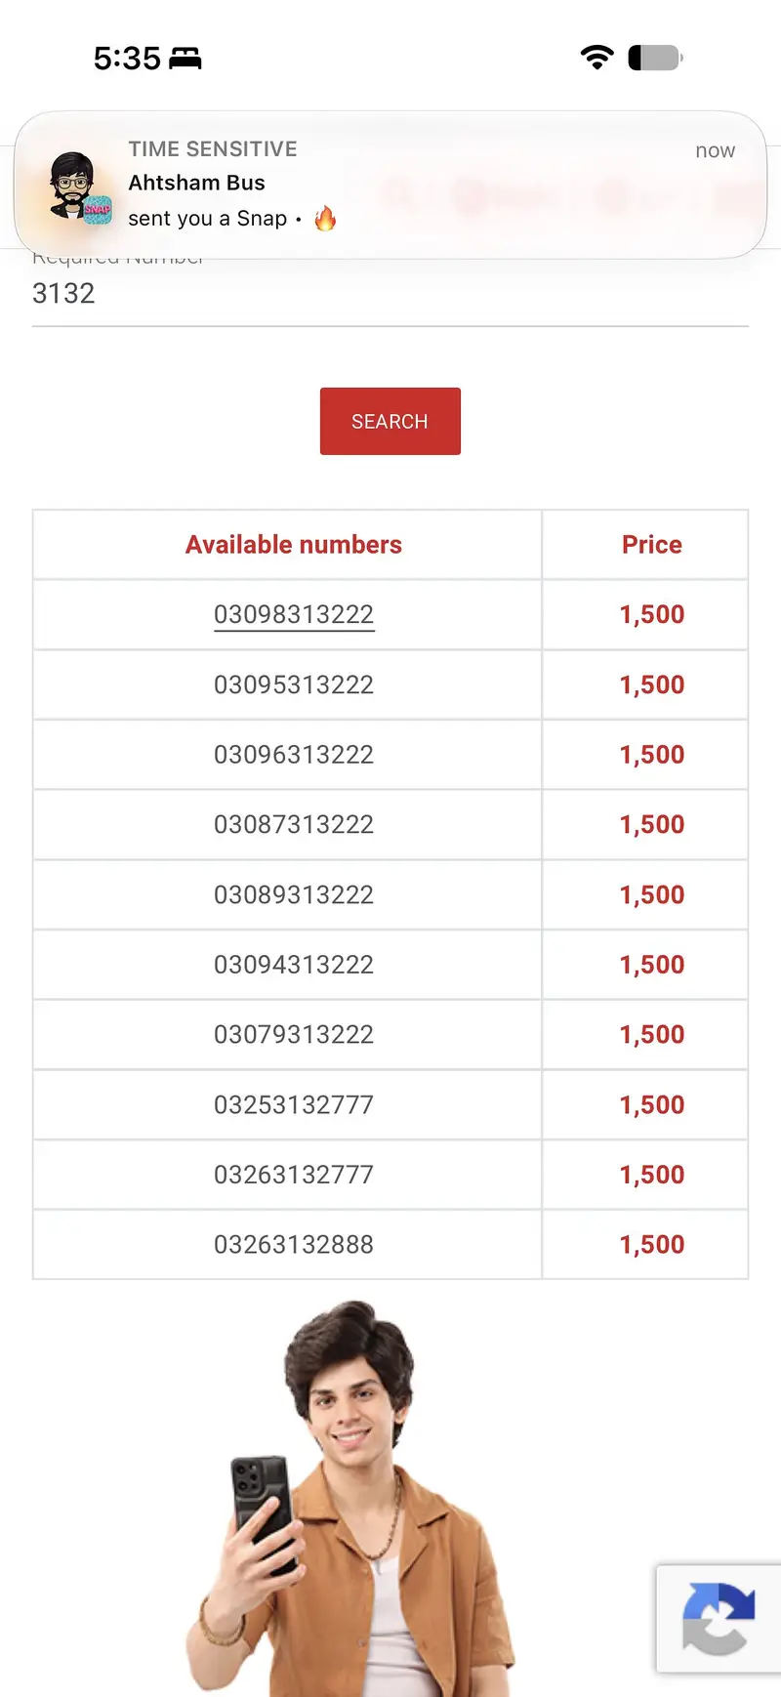Pick the available number 03087313222
This screenshot has width=781, height=1697.
click(294, 825)
